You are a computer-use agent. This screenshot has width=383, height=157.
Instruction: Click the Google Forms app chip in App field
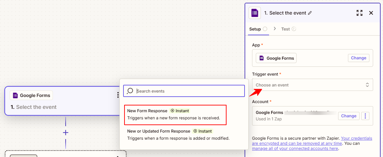pyautogui.click(x=276, y=58)
